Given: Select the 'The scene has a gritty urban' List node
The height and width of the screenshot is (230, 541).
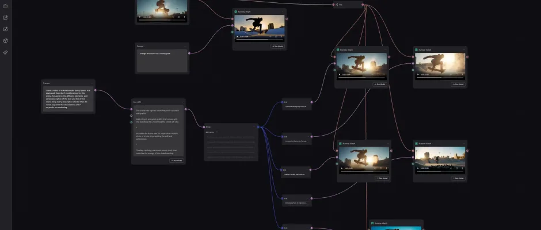Looking at the screenshot, I should [297, 105].
